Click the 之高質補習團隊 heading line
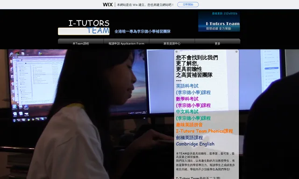The image size is (299, 179). (194, 75)
